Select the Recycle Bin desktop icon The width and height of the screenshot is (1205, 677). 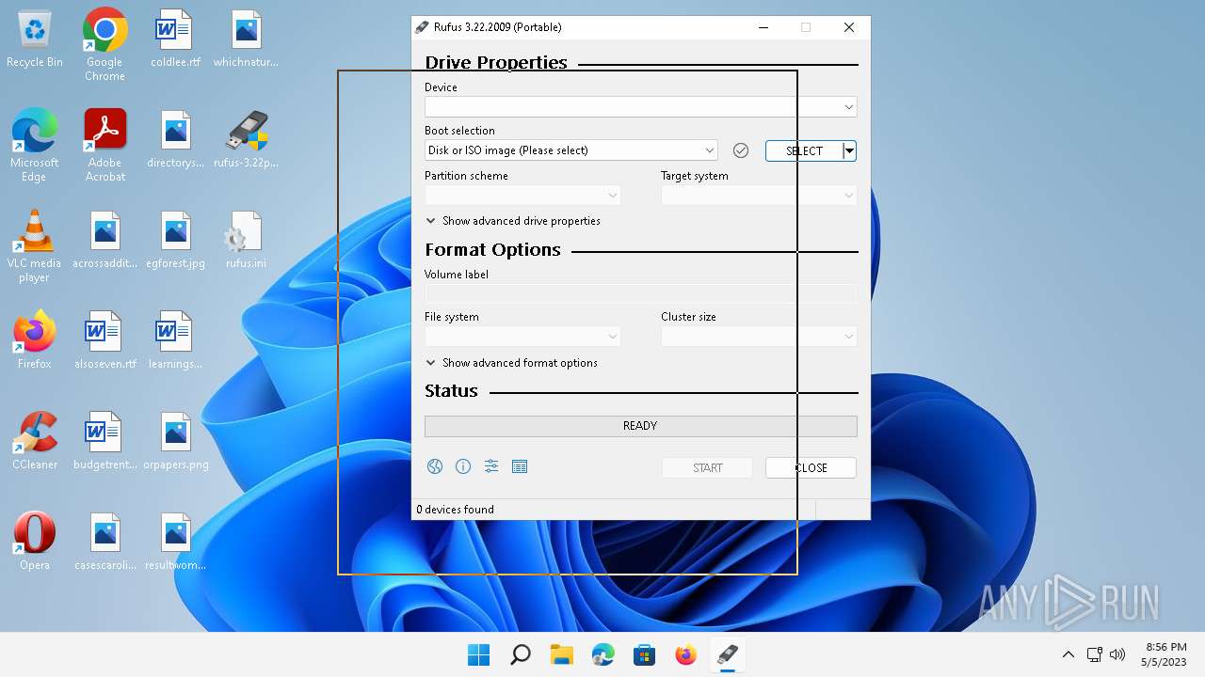pos(35,39)
